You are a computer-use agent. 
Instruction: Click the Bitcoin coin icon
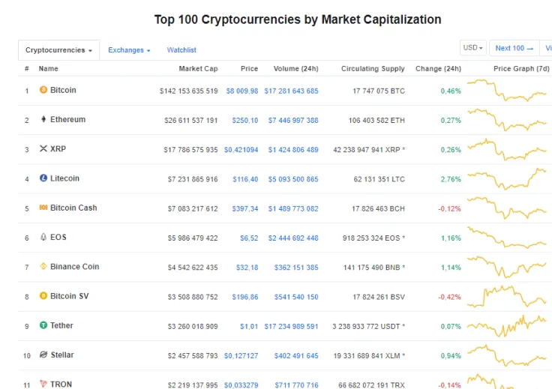coord(43,91)
